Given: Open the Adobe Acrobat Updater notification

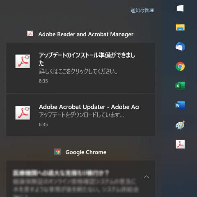Looking at the screenshot, I should pos(80,115).
